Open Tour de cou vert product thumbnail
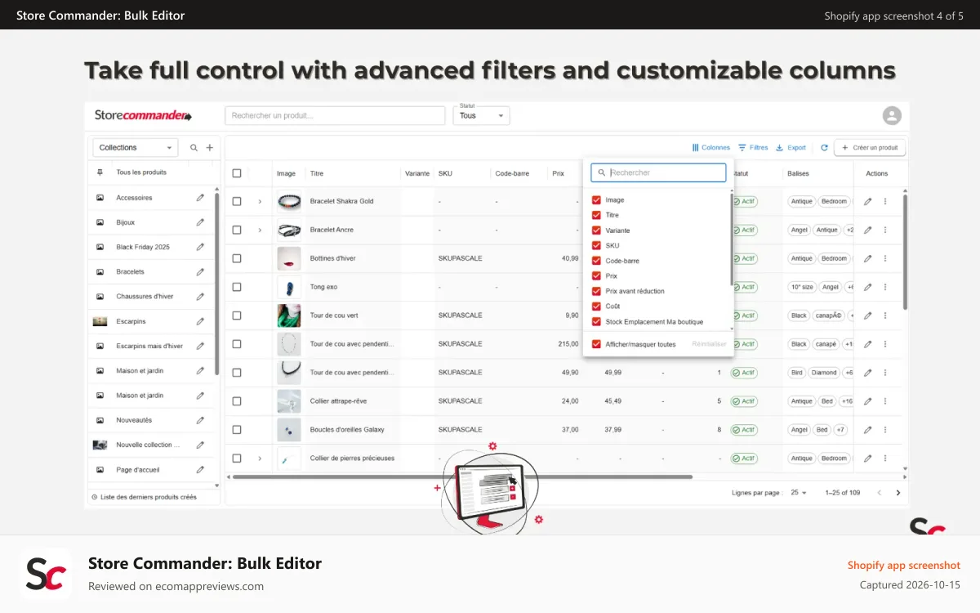The image size is (980, 613). (288, 315)
